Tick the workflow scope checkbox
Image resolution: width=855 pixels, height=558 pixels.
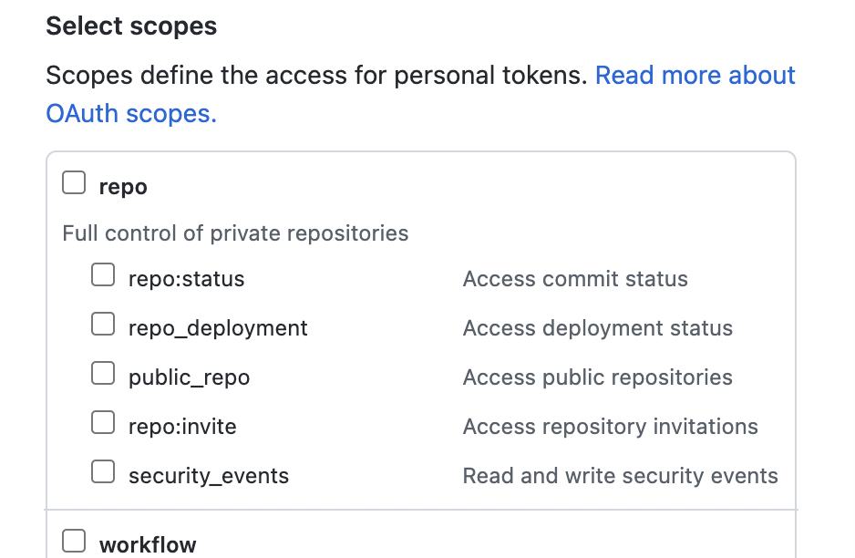(x=74, y=542)
